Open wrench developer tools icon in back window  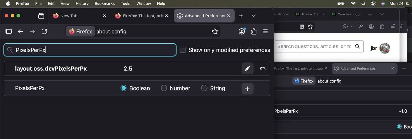361,26
